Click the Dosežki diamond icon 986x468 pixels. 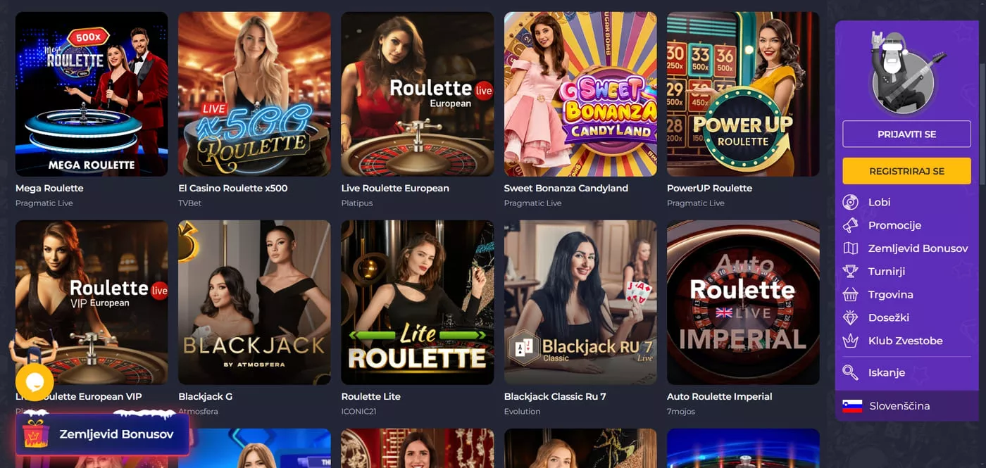851,318
